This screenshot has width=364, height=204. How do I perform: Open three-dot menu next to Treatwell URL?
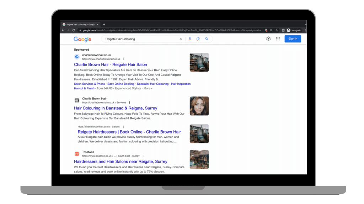click(143, 156)
